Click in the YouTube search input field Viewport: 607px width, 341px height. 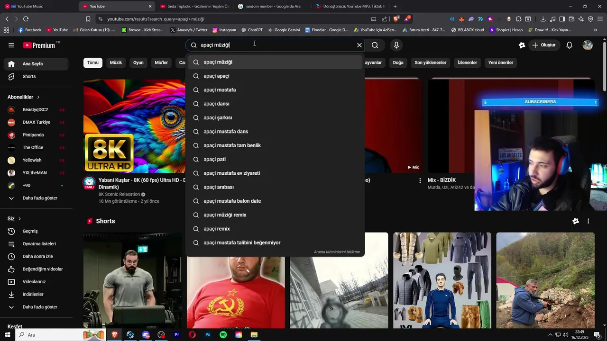pyautogui.click(x=275, y=45)
